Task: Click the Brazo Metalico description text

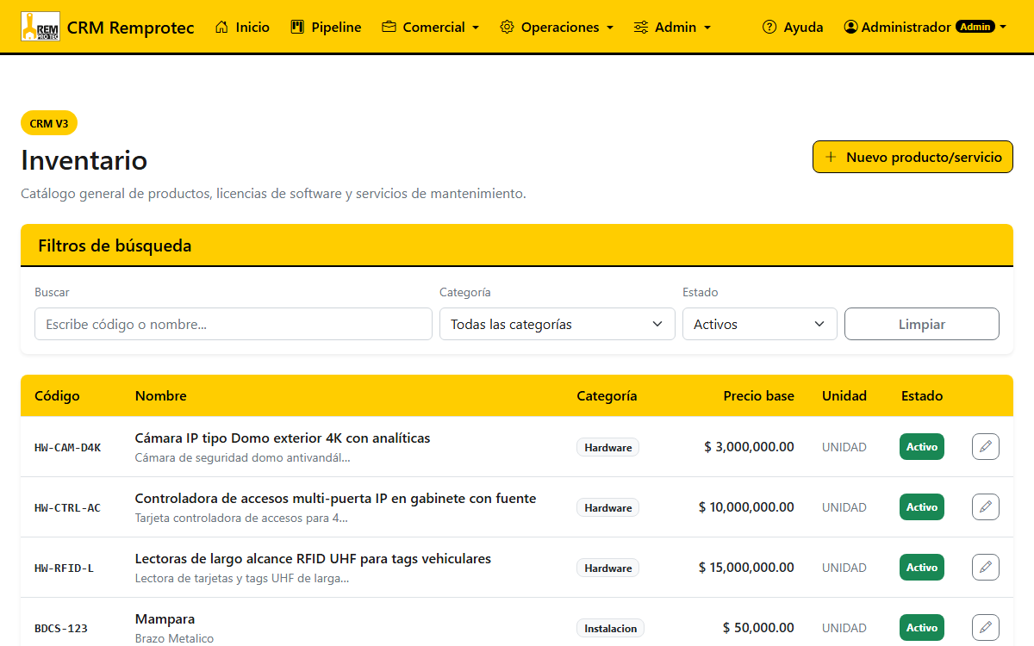Action: click(x=174, y=638)
